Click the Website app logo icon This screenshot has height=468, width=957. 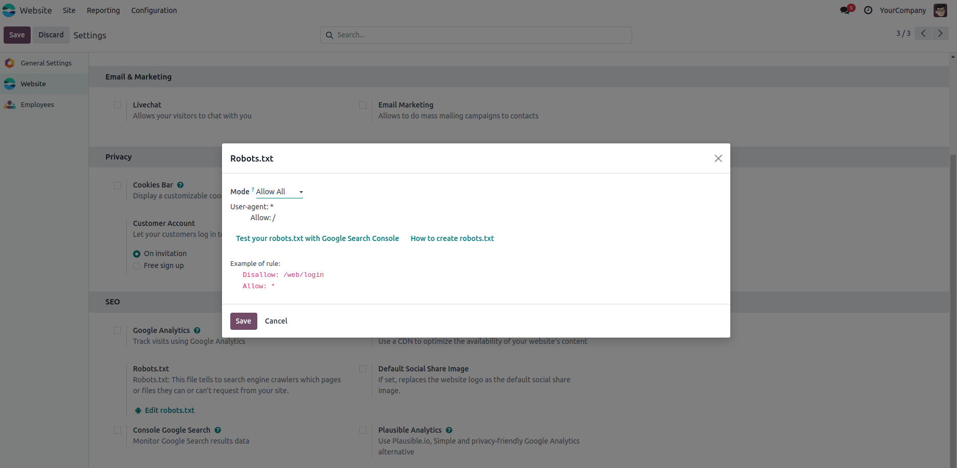coord(9,10)
